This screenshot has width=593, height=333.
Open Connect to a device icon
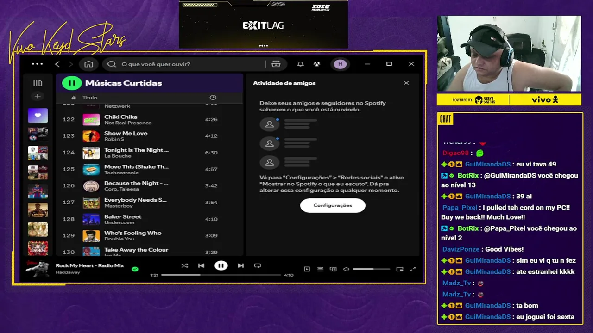tap(333, 269)
